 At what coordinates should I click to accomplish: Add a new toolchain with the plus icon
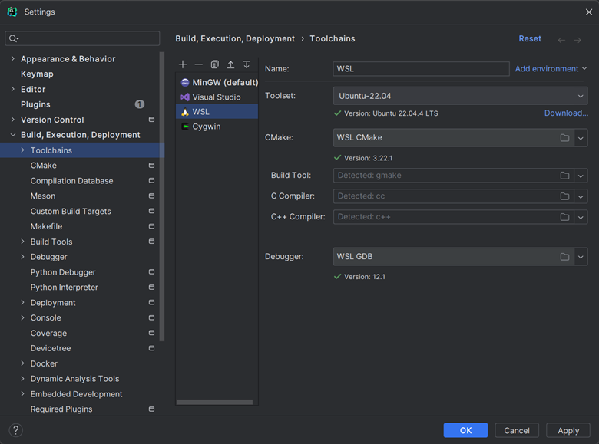click(183, 64)
